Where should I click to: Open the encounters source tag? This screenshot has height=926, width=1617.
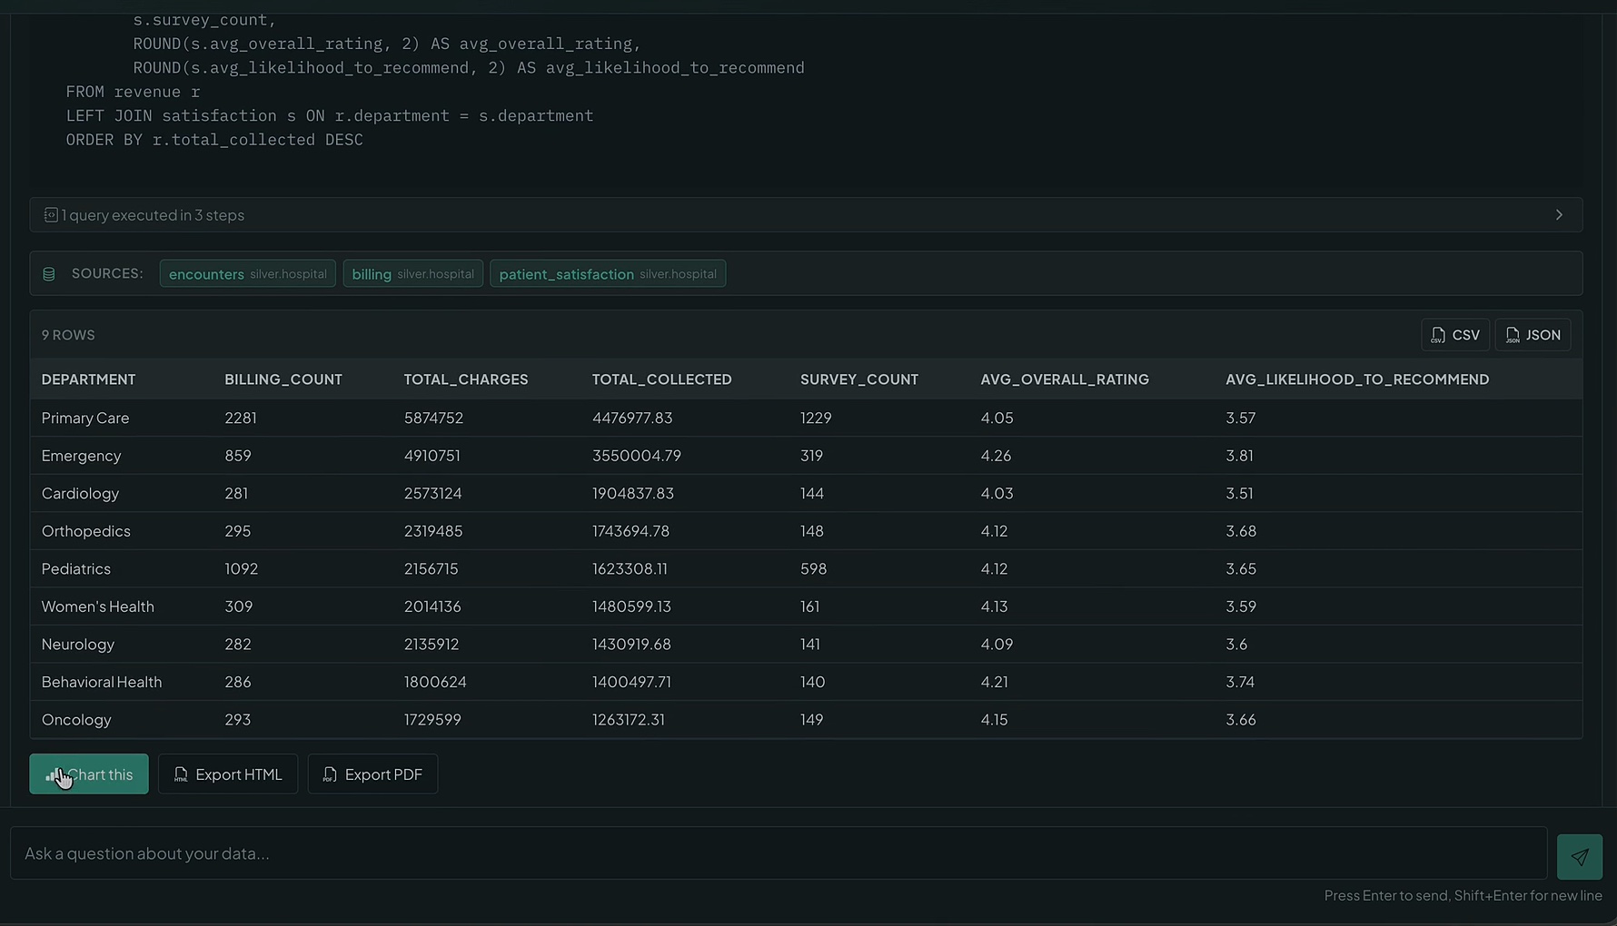pos(248,274)
